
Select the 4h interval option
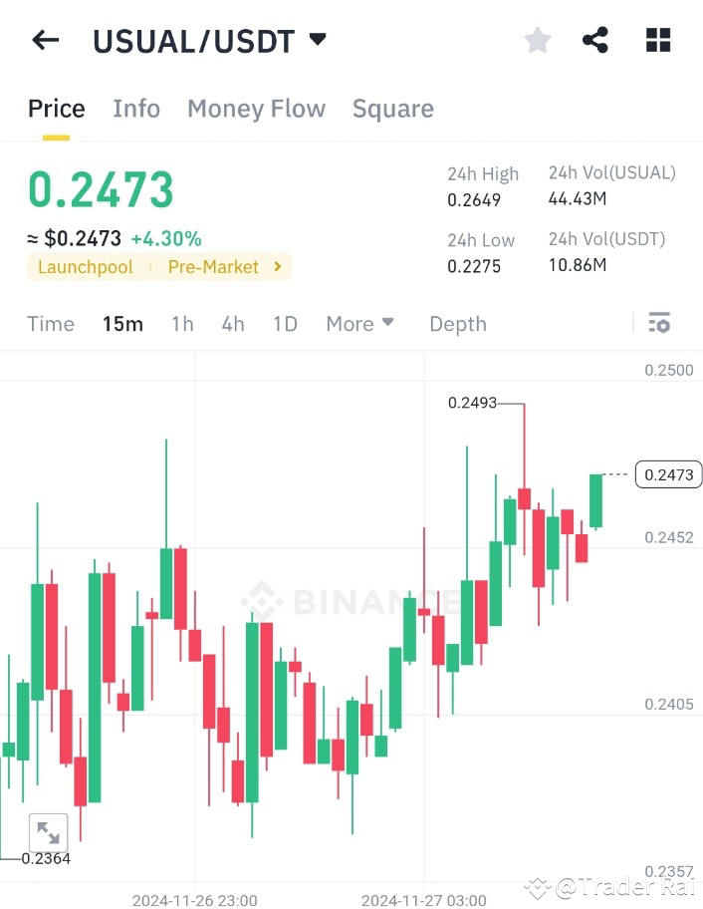click(232, 323)
